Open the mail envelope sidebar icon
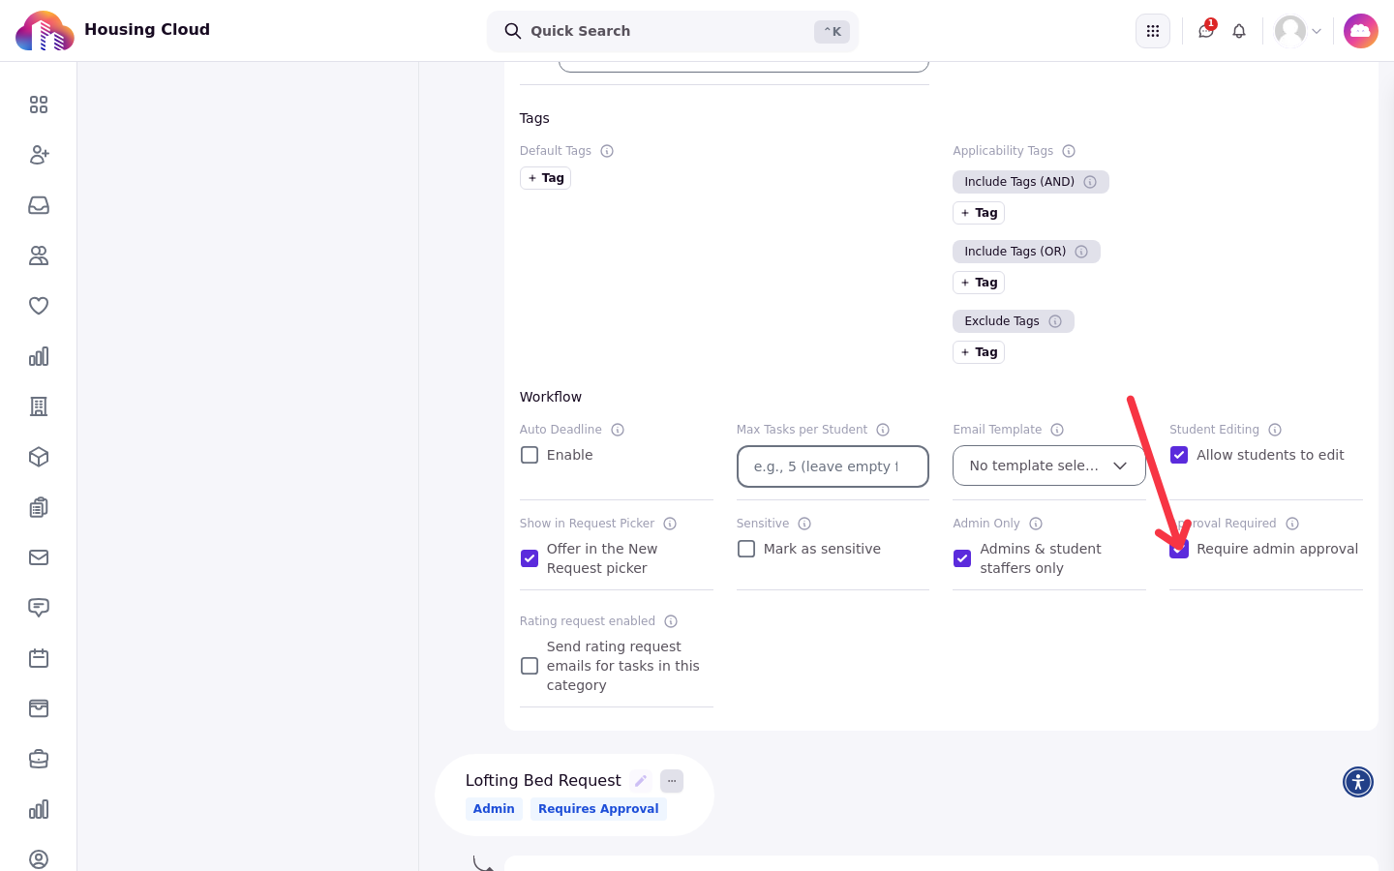 pyautogui.click(x=39, y=557)
